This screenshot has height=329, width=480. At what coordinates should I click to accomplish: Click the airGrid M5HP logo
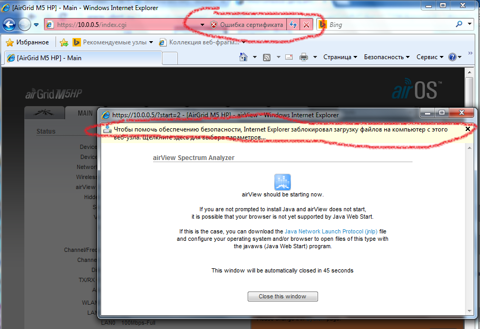53,93
